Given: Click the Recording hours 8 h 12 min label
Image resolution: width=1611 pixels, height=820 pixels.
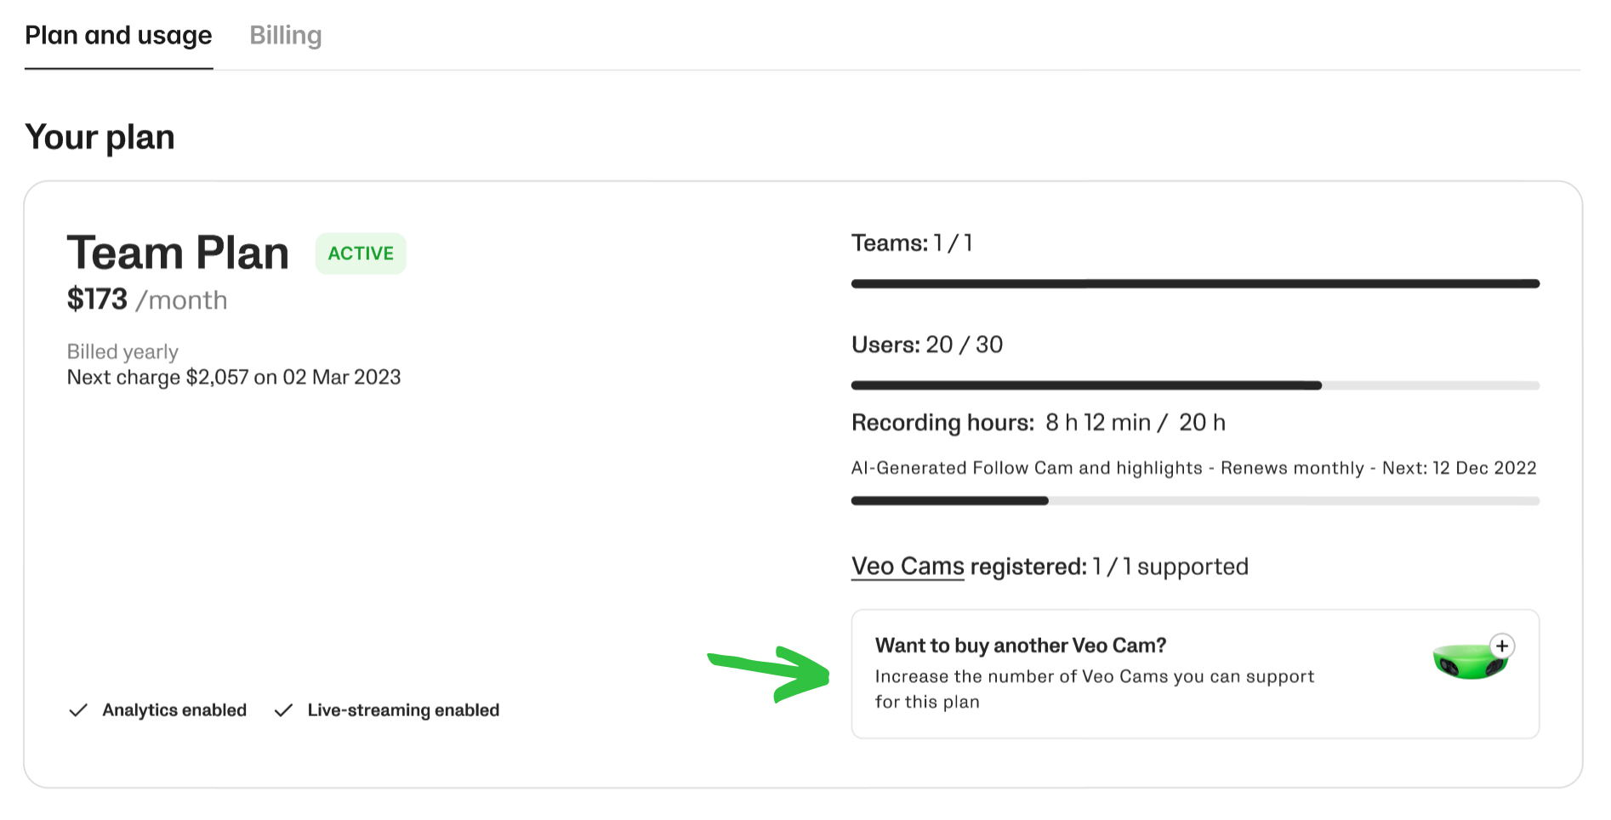Looking at the screenshot, I should click(x=1038, y=423).
